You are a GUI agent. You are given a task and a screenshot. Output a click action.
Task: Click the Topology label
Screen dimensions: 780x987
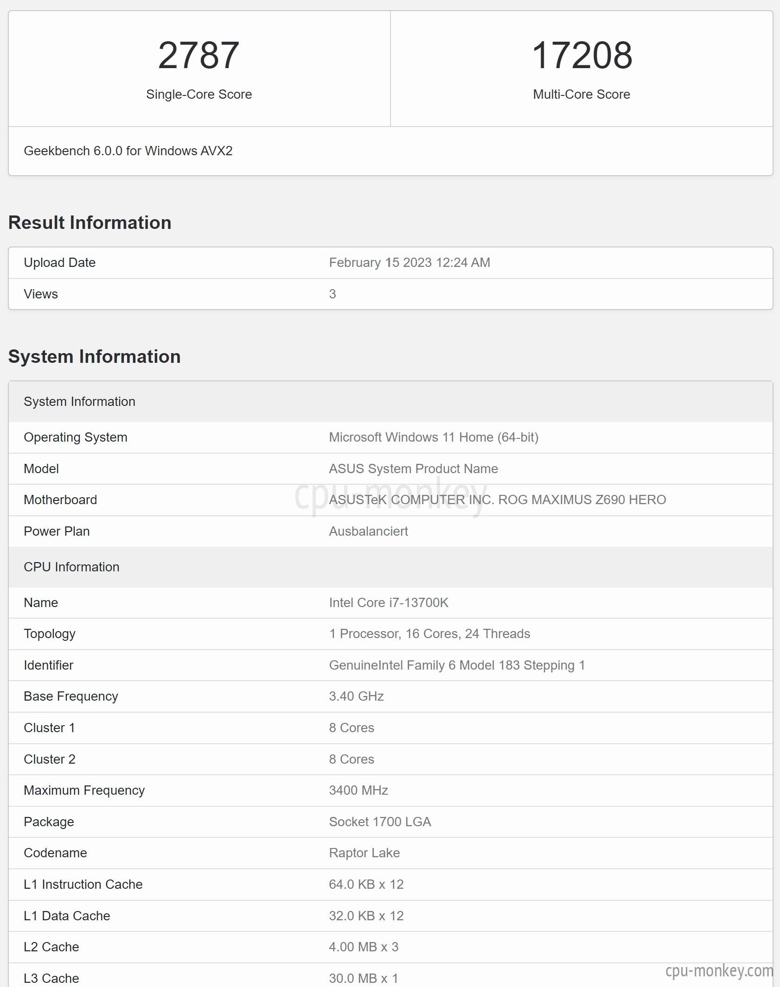coord(50,633)
